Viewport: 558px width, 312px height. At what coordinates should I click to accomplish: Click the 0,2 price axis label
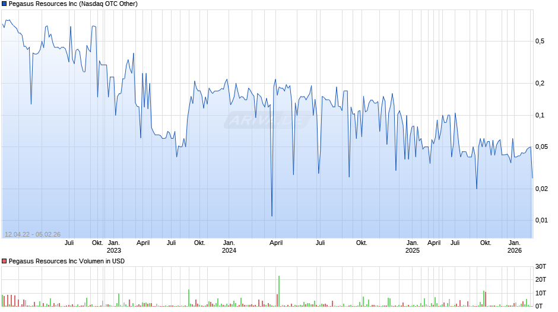coord(540,83)
